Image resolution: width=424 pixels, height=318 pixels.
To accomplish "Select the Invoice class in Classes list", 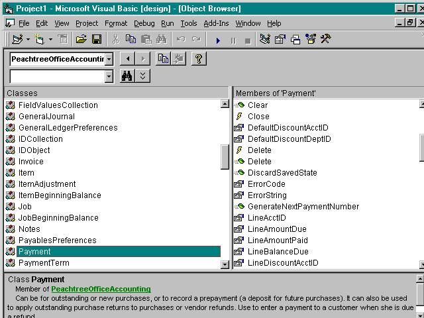I will [x=31, y=162].
